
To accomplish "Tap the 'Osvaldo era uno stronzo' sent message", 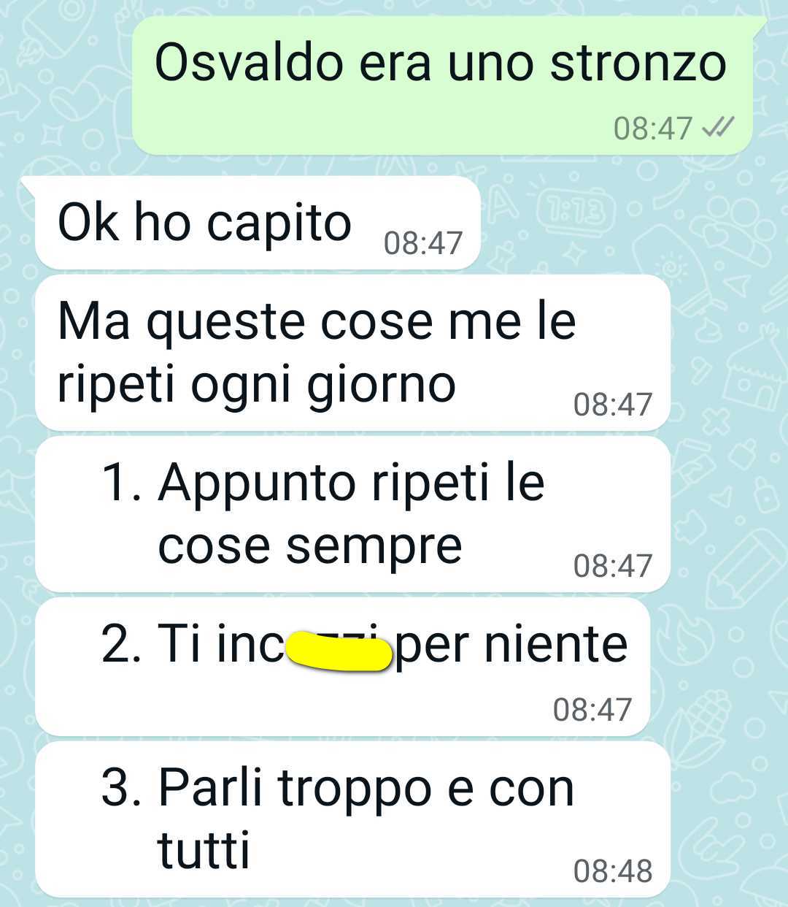I will click(x=442, y=85).
